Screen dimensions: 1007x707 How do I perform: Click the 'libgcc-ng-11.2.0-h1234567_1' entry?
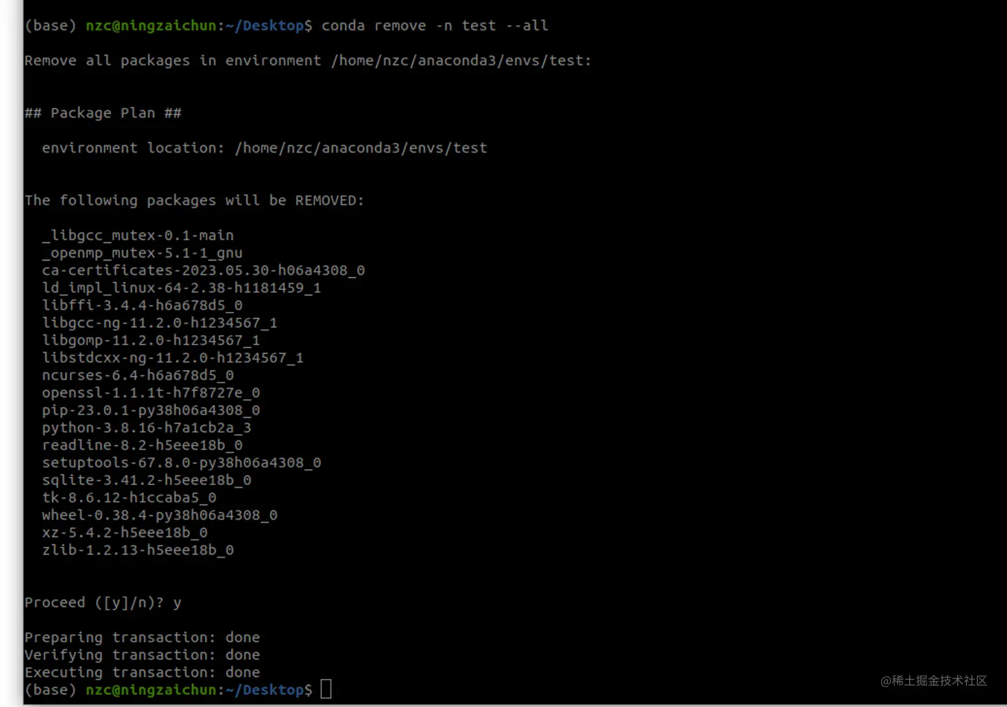point(160,323)
